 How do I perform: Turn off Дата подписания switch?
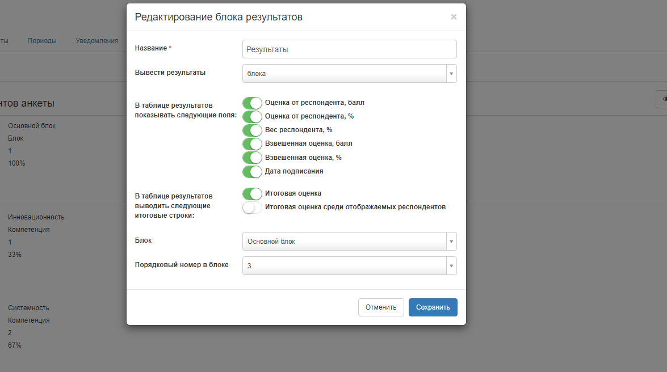[252, 171]
